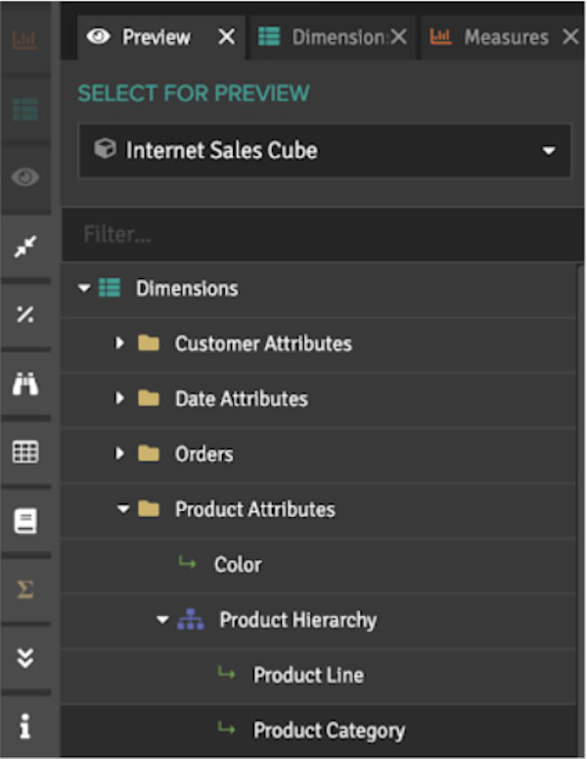Expand the Date Attributes folder
Image resolution: width=587 pixels, height=759 pixels.
pyautogui.click(x=120, y=399)
